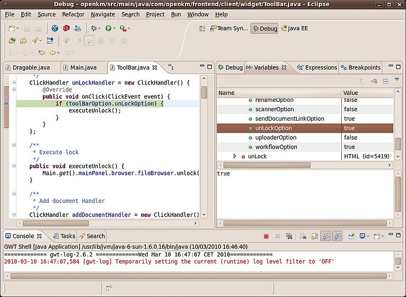Select the scannerOption variable row
The image size is (406, 297).
pyautogui.click(x=305, y=109)
